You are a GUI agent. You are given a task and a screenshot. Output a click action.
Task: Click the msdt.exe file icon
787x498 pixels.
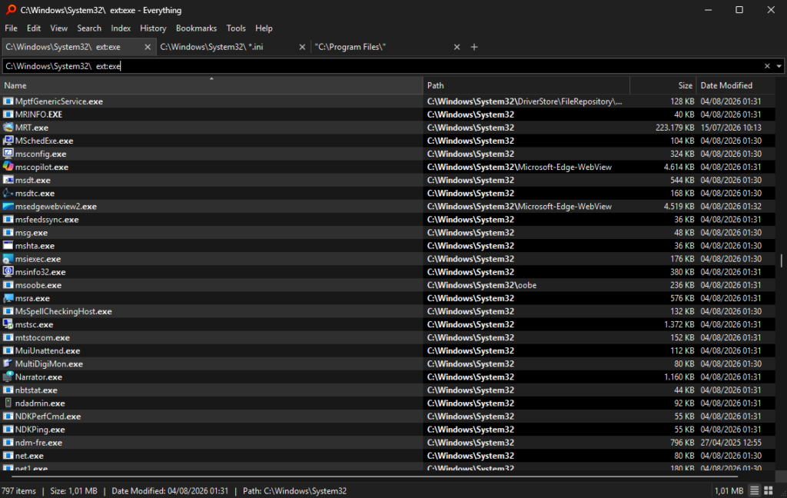click(8, 180)
